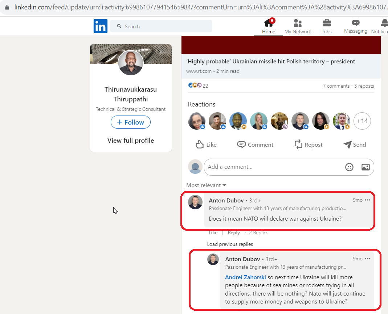The width and height of the screenshot is (388, 314).
Task: Click the first reactor avatar, woman with glasses
Action: tap(197, 121)
